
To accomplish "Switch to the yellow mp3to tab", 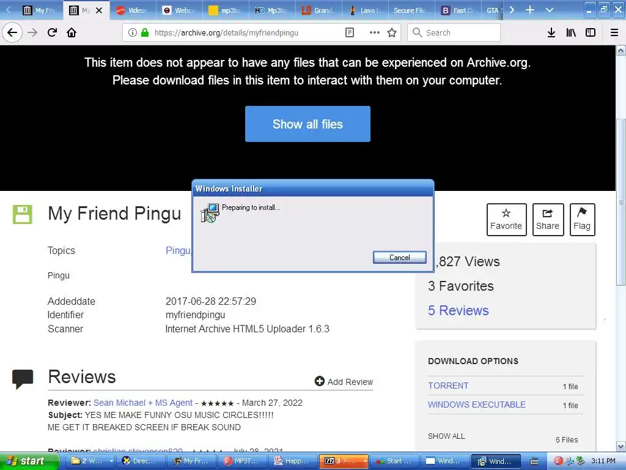I will tap(225, 10).
